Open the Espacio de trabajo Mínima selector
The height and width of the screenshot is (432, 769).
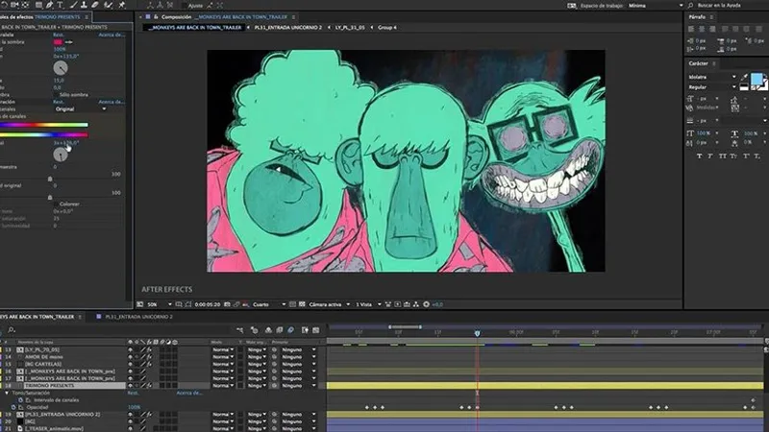tap(656, 6)
